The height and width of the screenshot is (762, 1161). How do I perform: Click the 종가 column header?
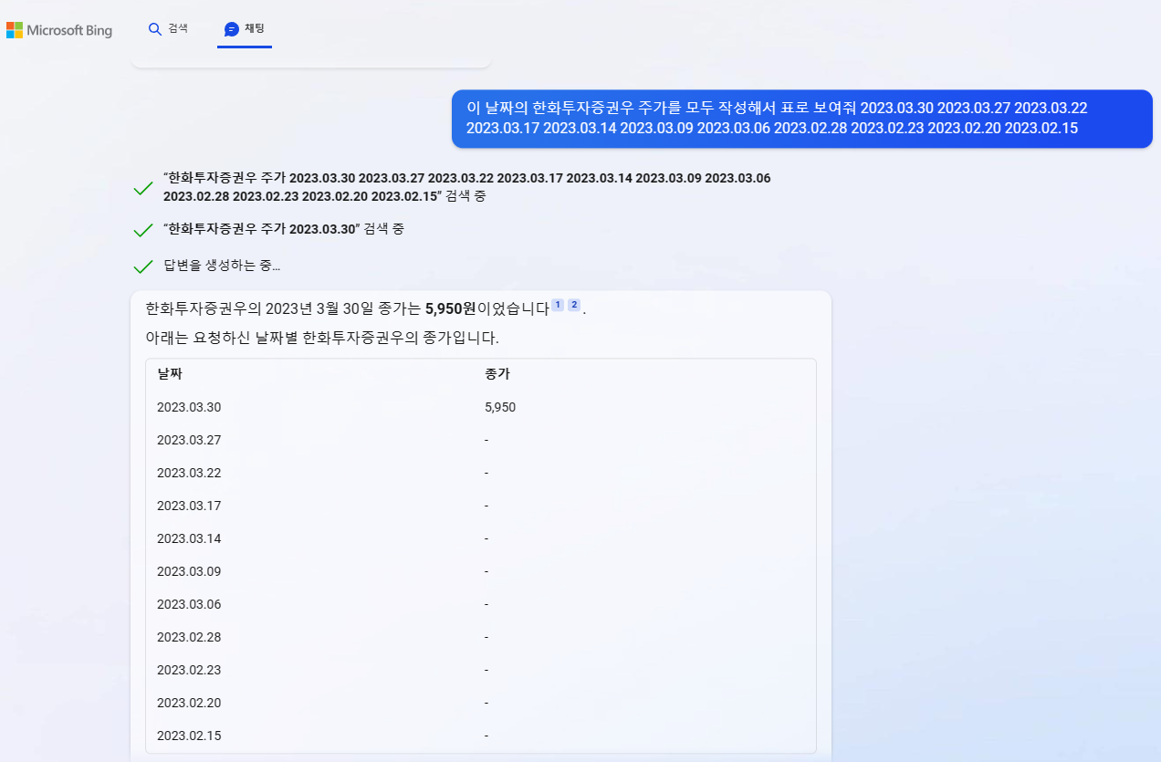[497, 374]
